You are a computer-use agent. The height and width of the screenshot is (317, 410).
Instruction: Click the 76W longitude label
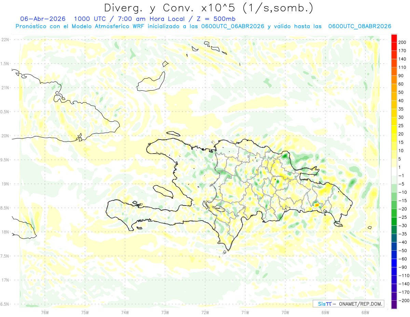[x=45, y=313]
